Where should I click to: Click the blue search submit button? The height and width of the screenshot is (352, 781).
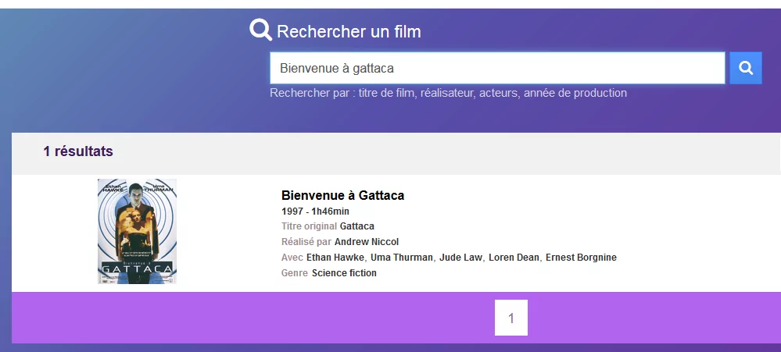(x=745, y=68)
